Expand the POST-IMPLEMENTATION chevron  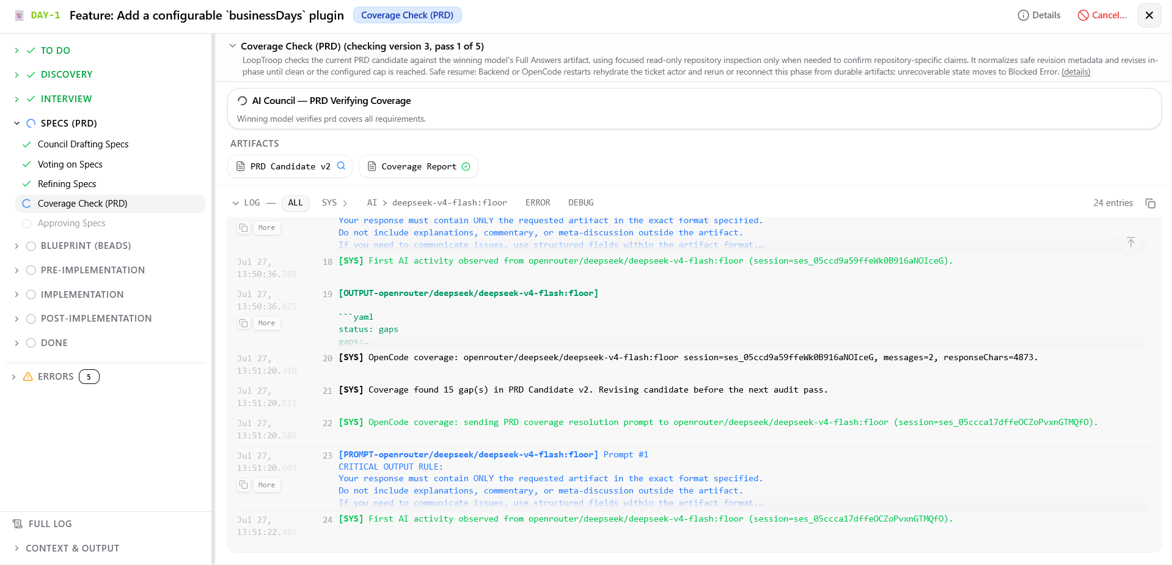pyautogui.click(x=16, y=319)
